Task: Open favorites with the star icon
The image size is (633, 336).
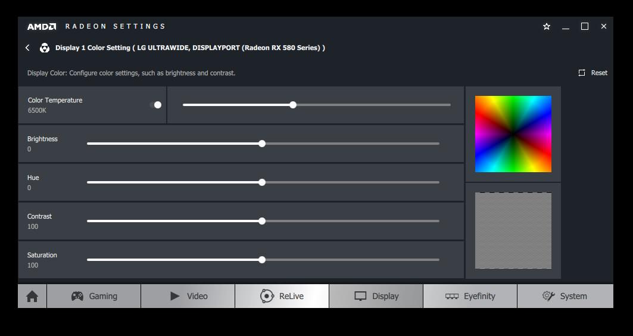Action: [547, 26]
